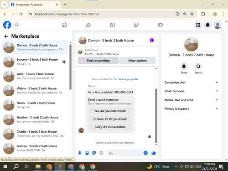Open File Explorer from the taskbar
The image size is (228, 171).
[x=38, y=166]
